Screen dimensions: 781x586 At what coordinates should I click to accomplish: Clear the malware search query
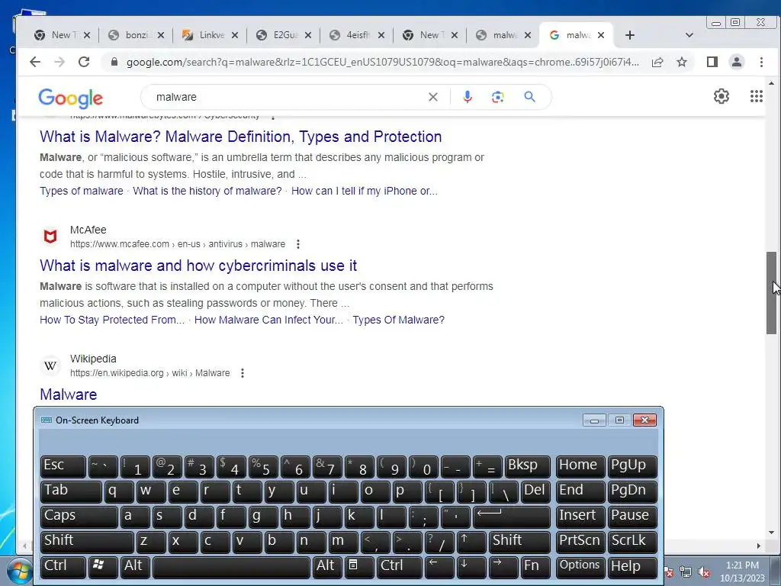click(x=433, y=97)
